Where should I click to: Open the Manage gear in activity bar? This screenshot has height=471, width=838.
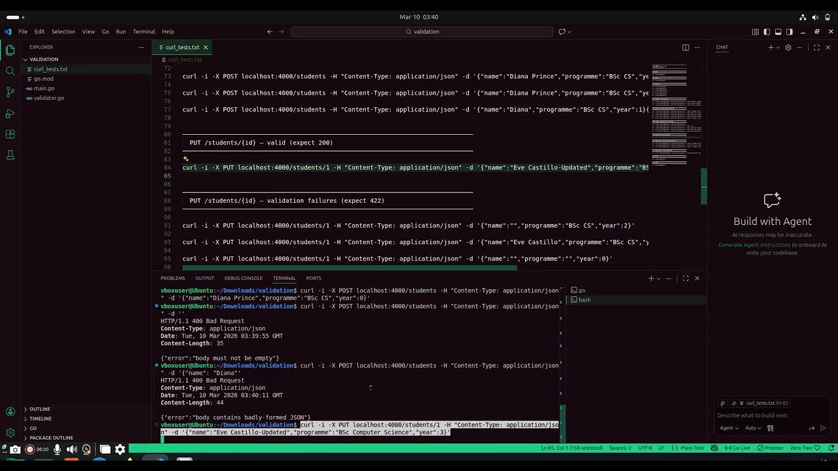point(10,432)
